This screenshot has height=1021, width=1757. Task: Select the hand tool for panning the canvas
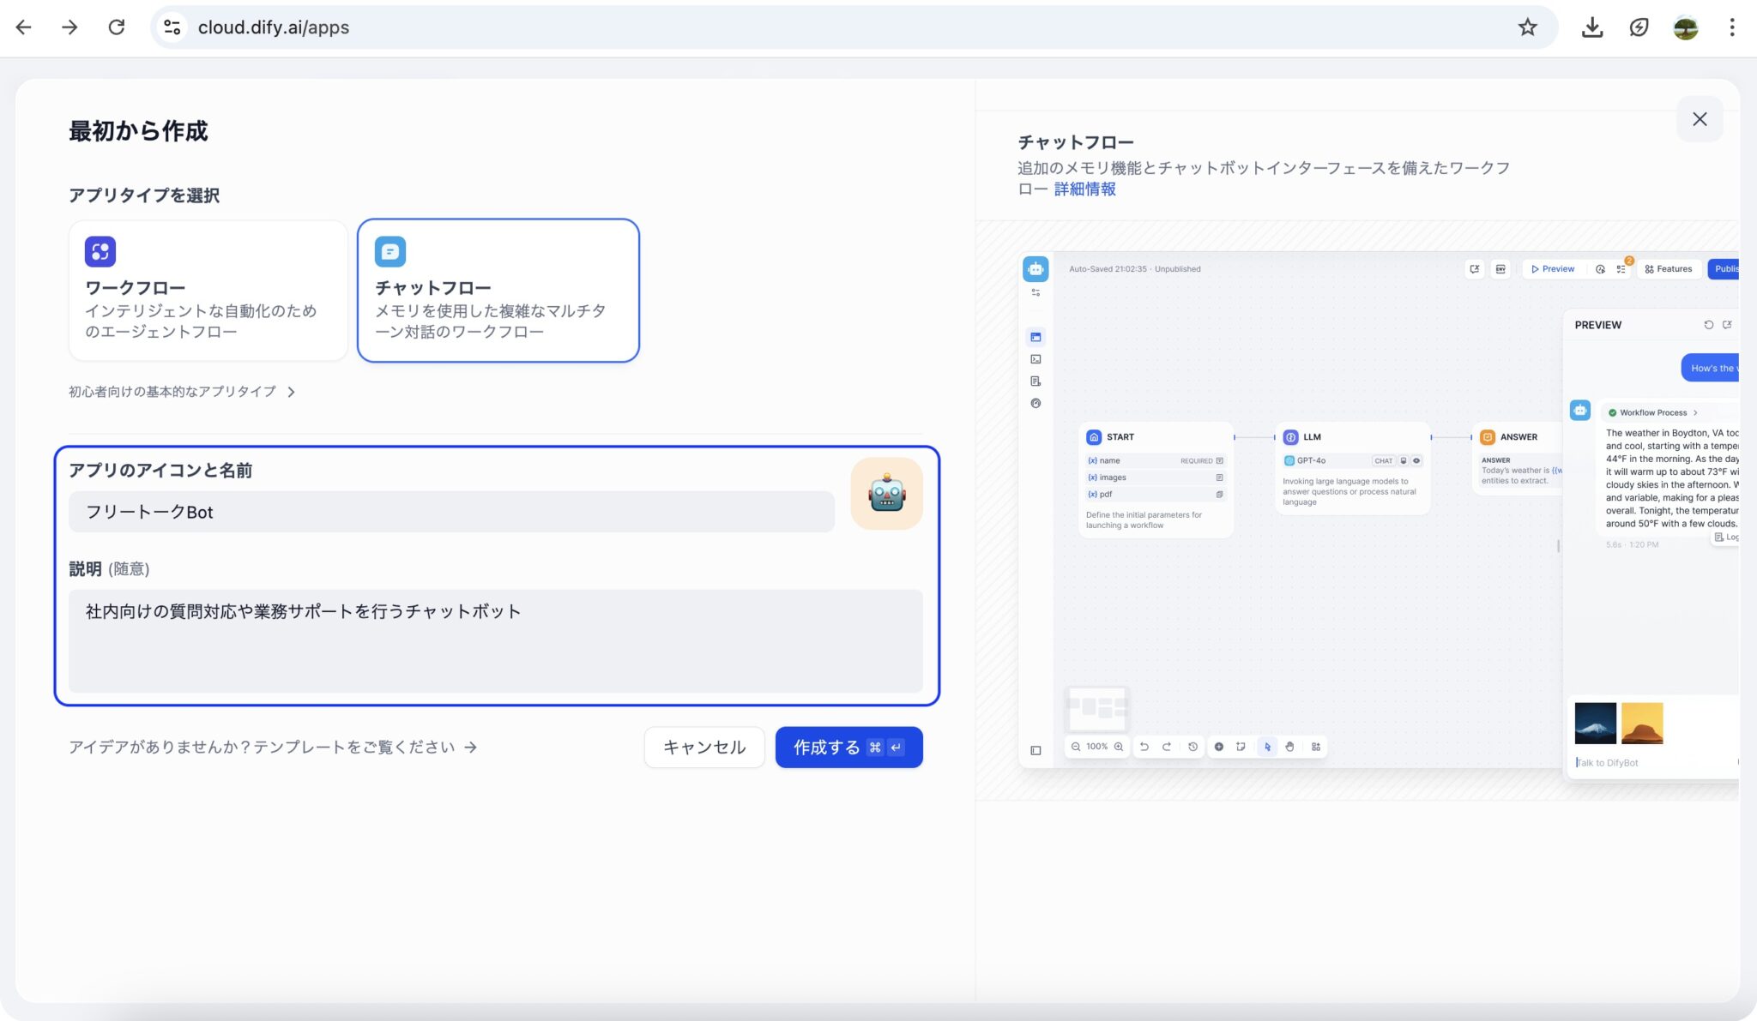(x=1290, y=747)
